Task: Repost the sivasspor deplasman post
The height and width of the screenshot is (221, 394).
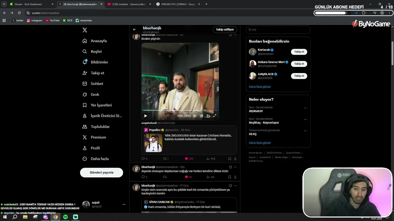Action: point(165,177)
